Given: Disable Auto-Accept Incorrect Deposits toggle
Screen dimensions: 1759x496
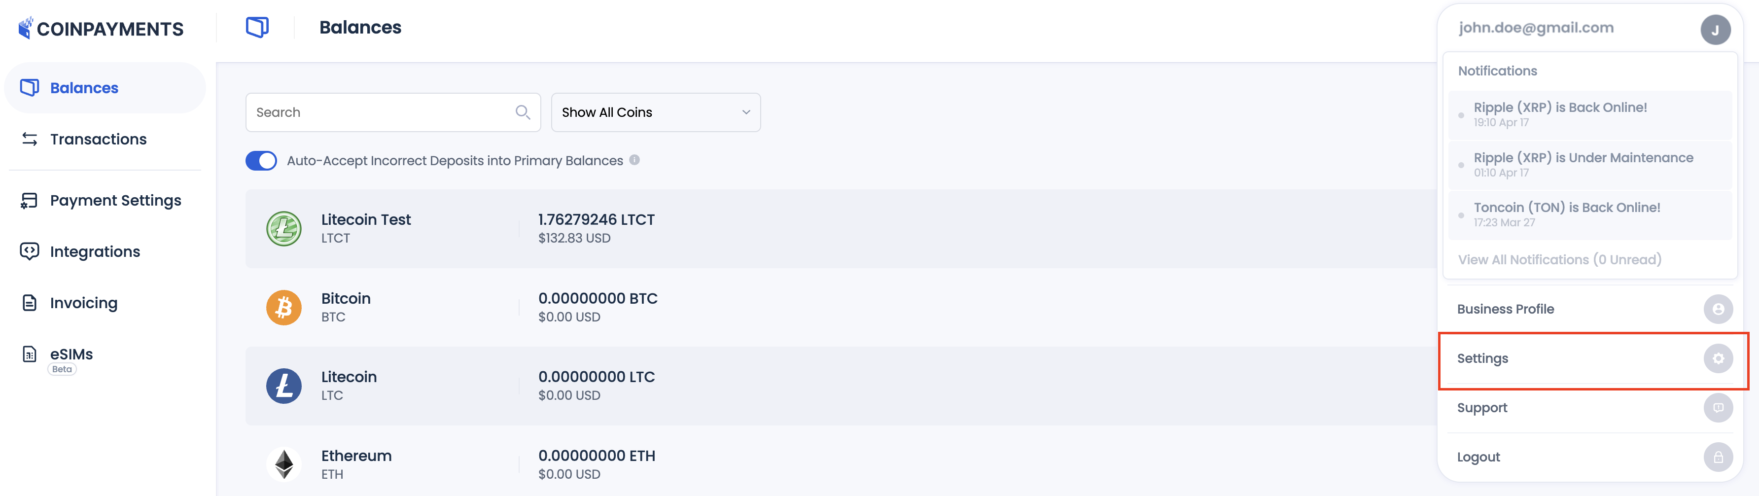Looking at the screenshot, I should [261, 161].
